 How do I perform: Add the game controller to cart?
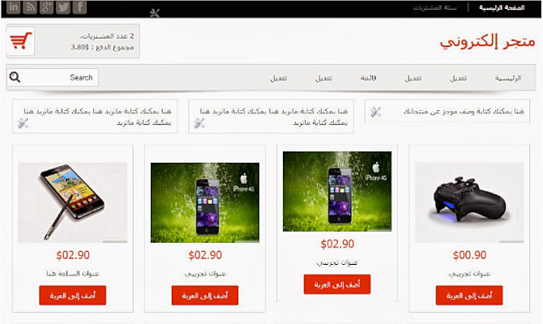click(x=469, y=296)
